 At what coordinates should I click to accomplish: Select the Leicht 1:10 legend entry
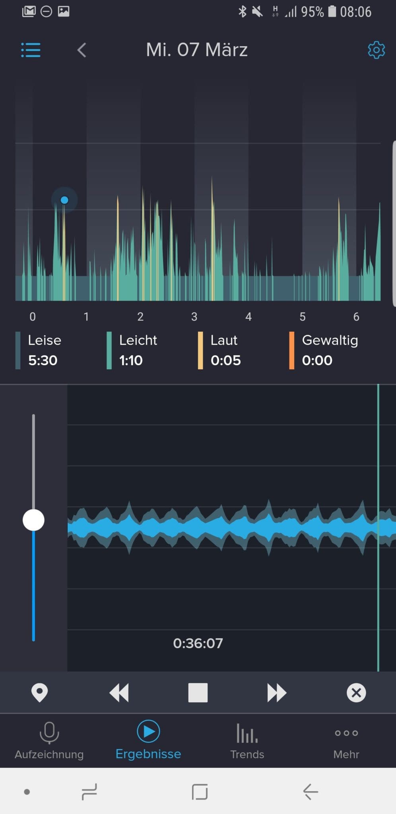click(x=137, y=350)
